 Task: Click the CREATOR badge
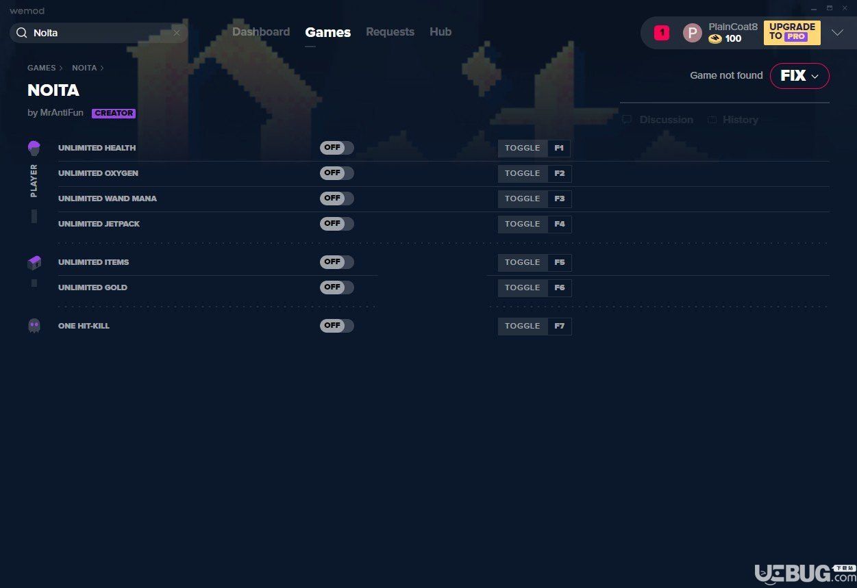point(114,113)
